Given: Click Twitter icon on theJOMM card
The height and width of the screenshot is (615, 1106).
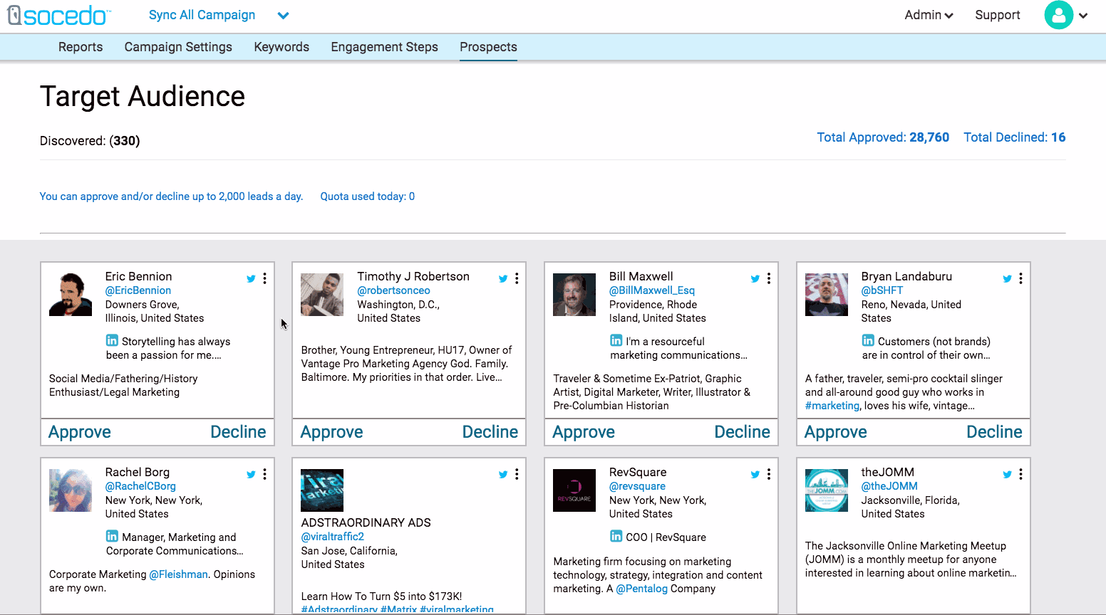Looking at the screenshot, I should point(1008,475).
